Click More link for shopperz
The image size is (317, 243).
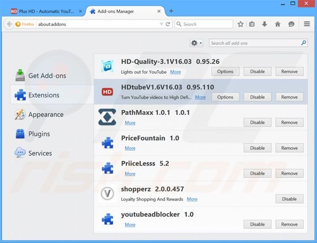pos(192,199)
